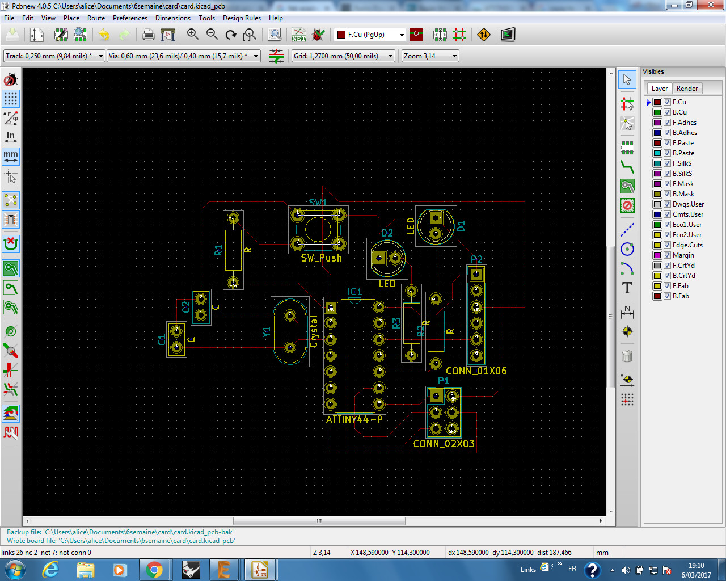Click the Read Netlist icon
The width and height of the screenshot is (726, 581).
pyautogui.click(x=299, y=35)
